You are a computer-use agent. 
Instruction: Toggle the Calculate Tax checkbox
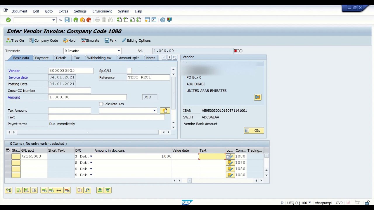coord(101,104)
